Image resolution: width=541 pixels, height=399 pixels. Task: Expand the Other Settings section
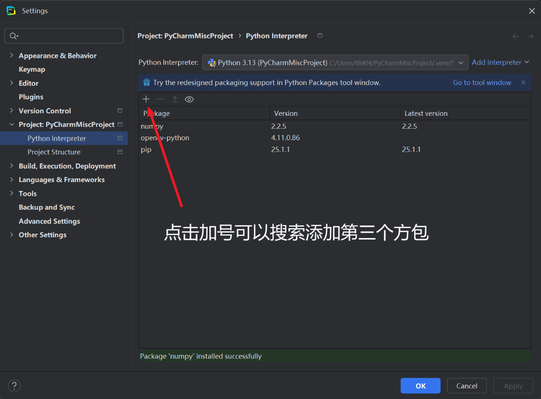click(x=11, y=235)
